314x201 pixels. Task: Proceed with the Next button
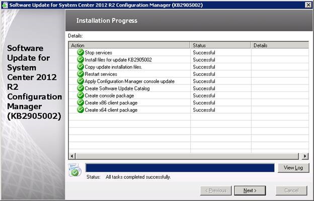(x=250, y=190)
